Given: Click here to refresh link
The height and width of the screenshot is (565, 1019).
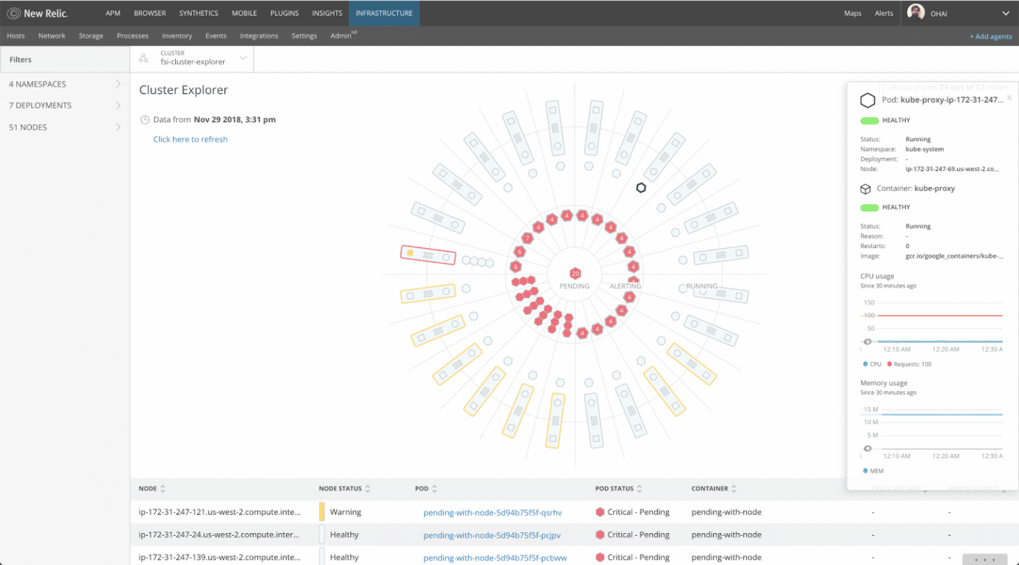Looking at the screenshot, I should click(x=190, y=139).
